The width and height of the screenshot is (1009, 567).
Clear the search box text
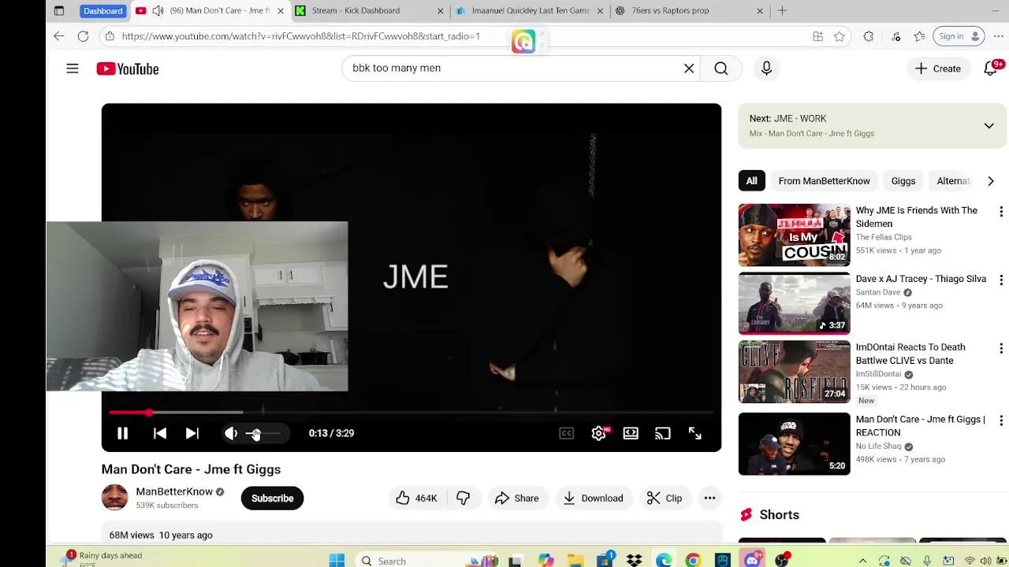689,69
